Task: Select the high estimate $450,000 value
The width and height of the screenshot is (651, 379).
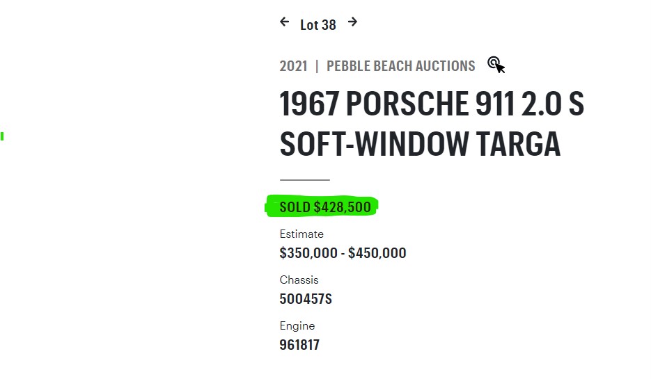Action: click(x=377, y=253)
